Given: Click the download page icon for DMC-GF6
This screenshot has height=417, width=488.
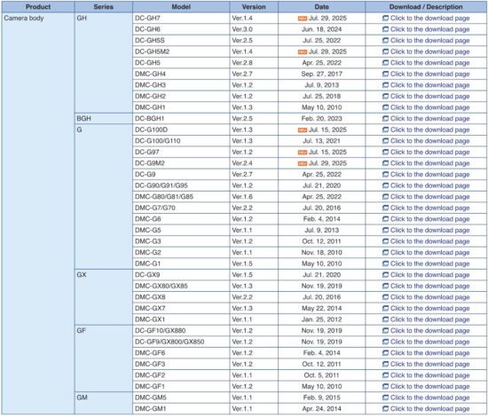Looking at the screenshot, I should click(385, 353).
